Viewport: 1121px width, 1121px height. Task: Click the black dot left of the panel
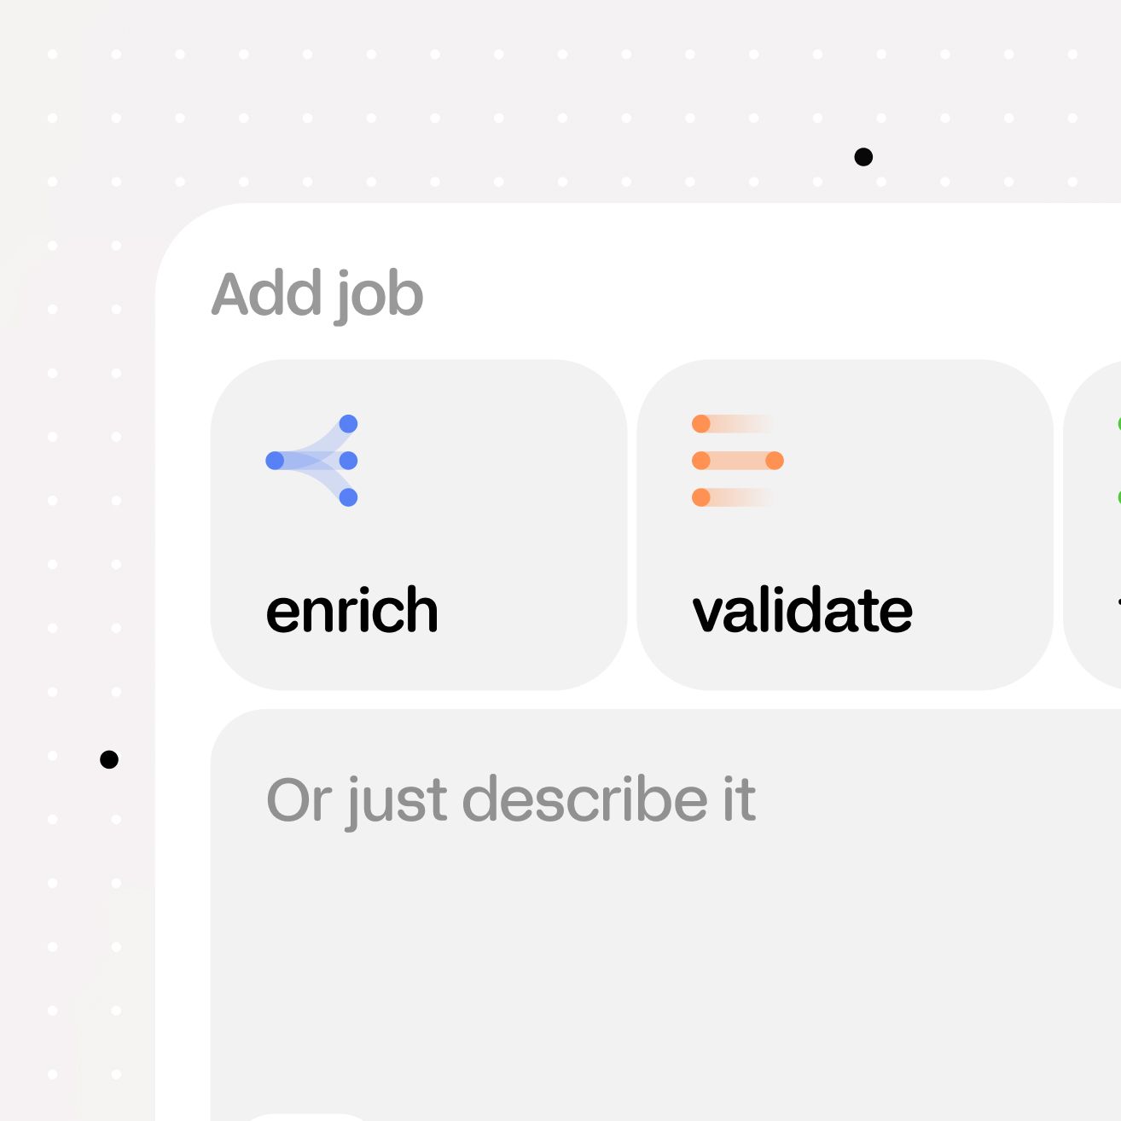(109, 759)
